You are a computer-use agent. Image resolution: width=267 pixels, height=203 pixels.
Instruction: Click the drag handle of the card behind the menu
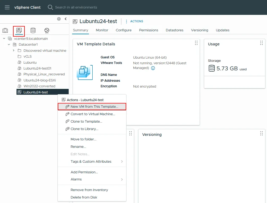pyautogui.click(x=130, y=133)
